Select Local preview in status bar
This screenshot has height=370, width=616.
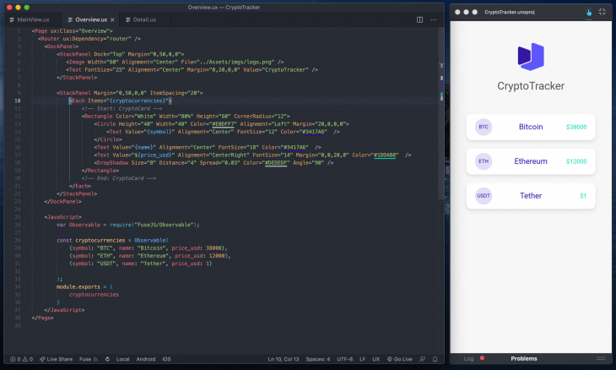[122, 359]
